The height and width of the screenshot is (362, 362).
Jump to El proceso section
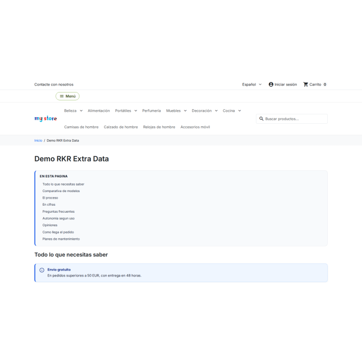pyautogui.click(x=50, y=198)
